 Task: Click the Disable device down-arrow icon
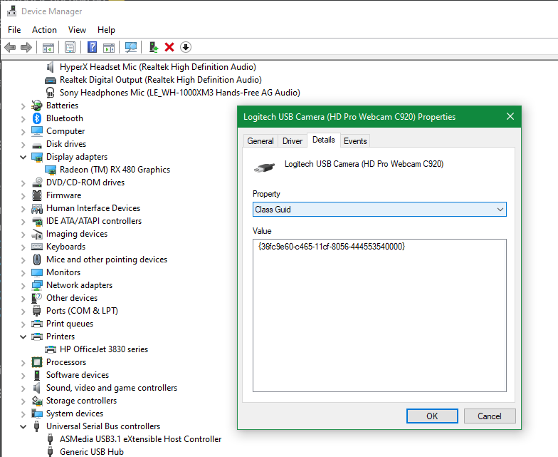pos(186,47)
